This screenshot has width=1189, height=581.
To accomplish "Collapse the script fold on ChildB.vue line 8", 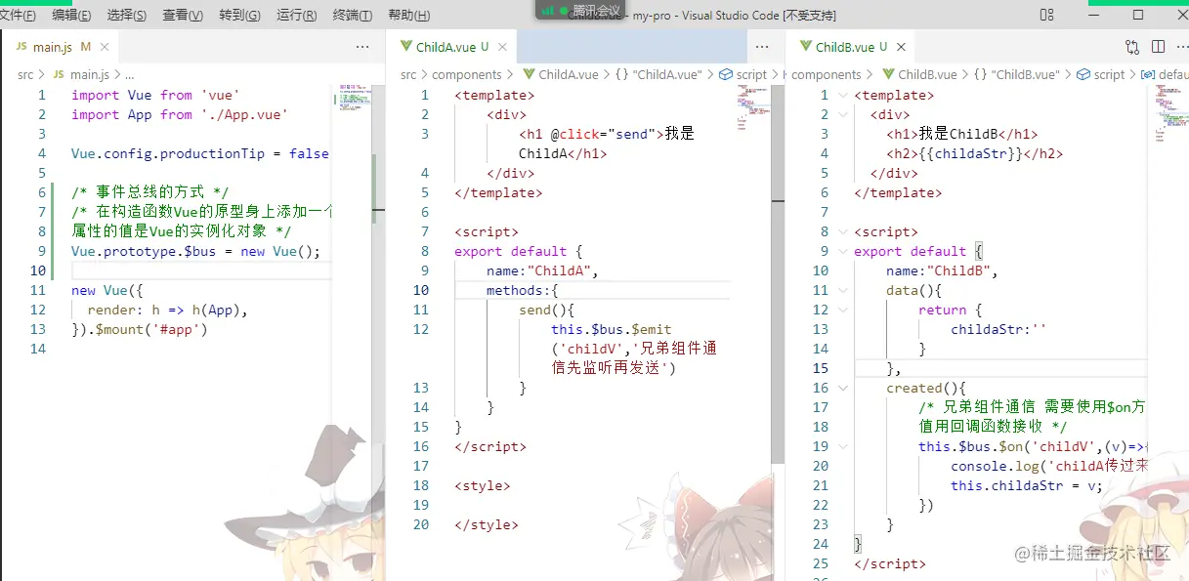I will [842, 231].
